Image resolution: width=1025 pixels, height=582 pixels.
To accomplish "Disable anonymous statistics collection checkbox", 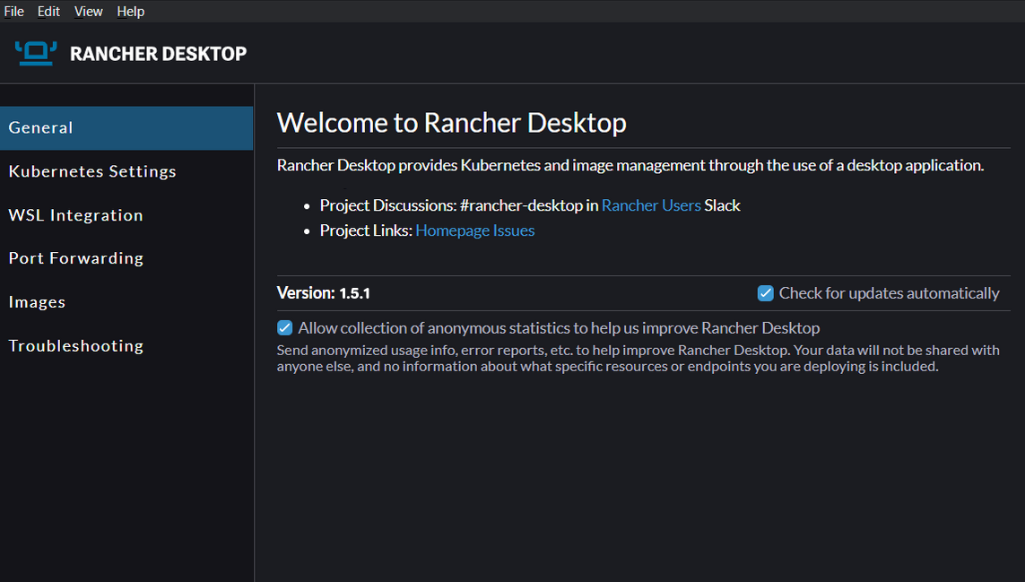I will (284, 327).
